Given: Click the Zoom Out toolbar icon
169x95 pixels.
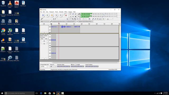Looking at the screenshot, I should [x=95, y=19].
